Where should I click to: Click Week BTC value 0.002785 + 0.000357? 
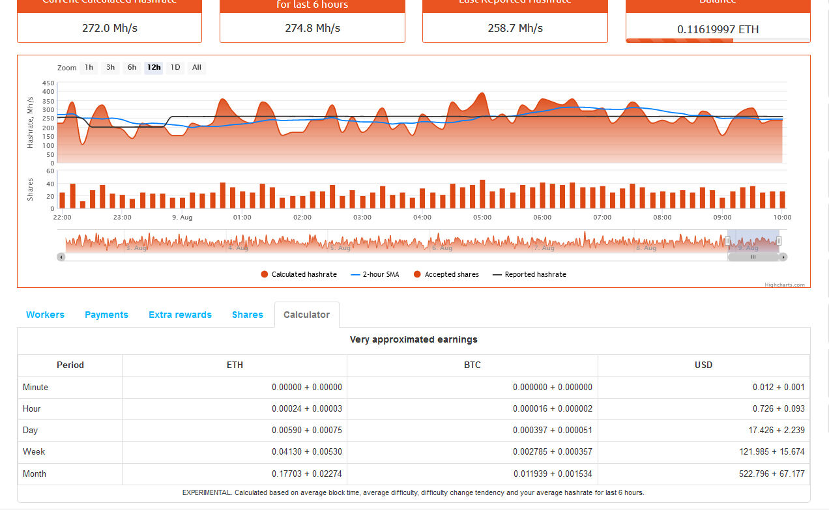(x=553, y=451)
